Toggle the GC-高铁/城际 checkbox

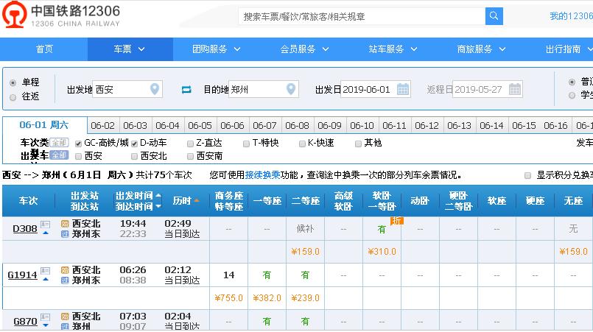pos(78,144)
